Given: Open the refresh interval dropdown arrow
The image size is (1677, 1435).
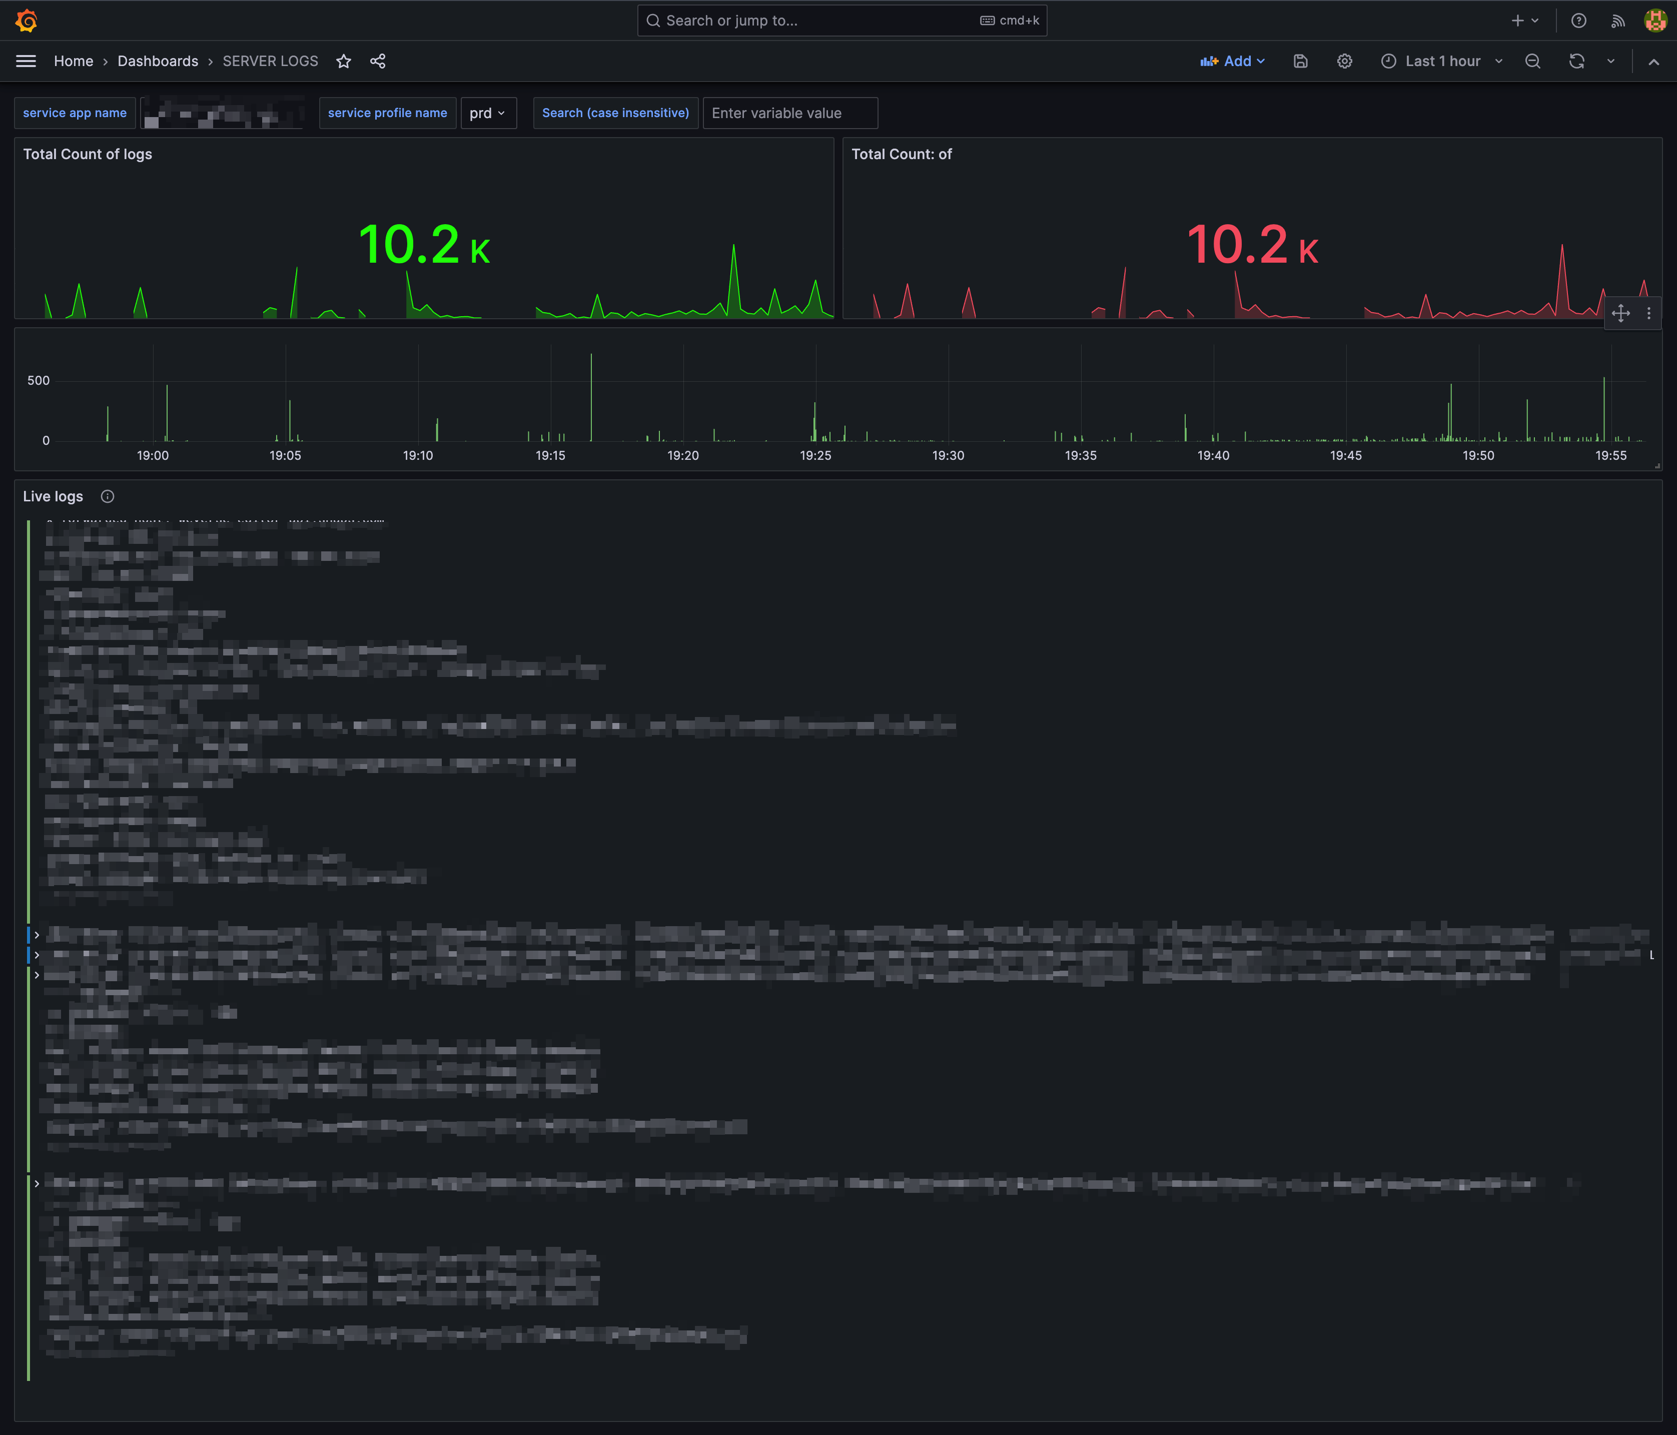Looking at the screenshot, I should pos(1610,62).
